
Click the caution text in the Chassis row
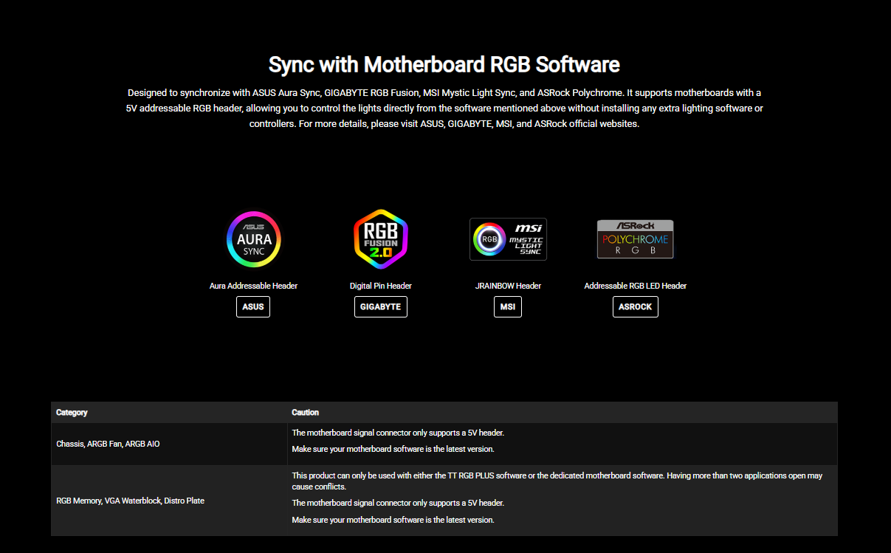tap(398, 433)
